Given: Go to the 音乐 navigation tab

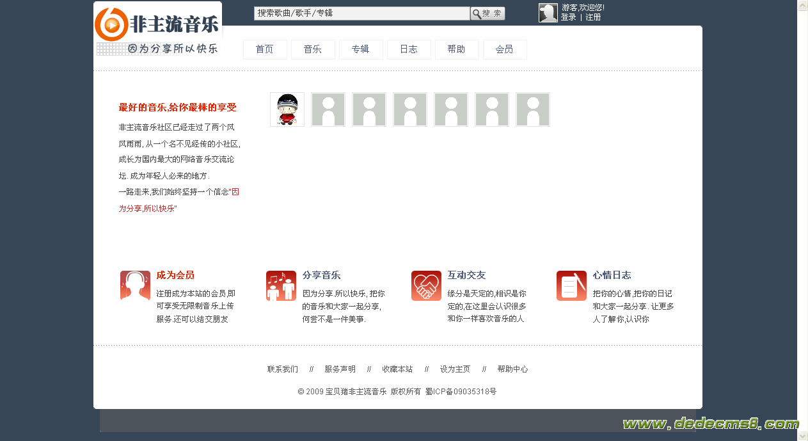Looking at the screenshot, I should pyautogui.click(x=313, y=49).
